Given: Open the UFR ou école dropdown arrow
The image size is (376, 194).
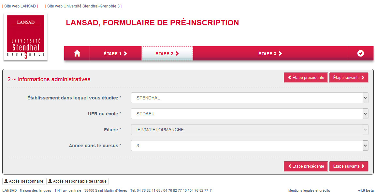Looking at the screenshot, I should [x=366, y=114].
